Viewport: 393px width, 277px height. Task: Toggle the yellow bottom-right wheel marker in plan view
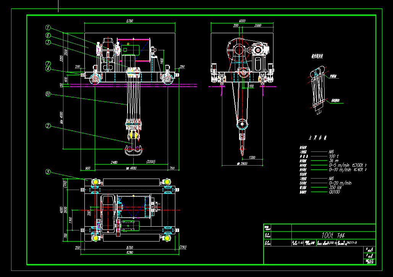pos(167,238)
